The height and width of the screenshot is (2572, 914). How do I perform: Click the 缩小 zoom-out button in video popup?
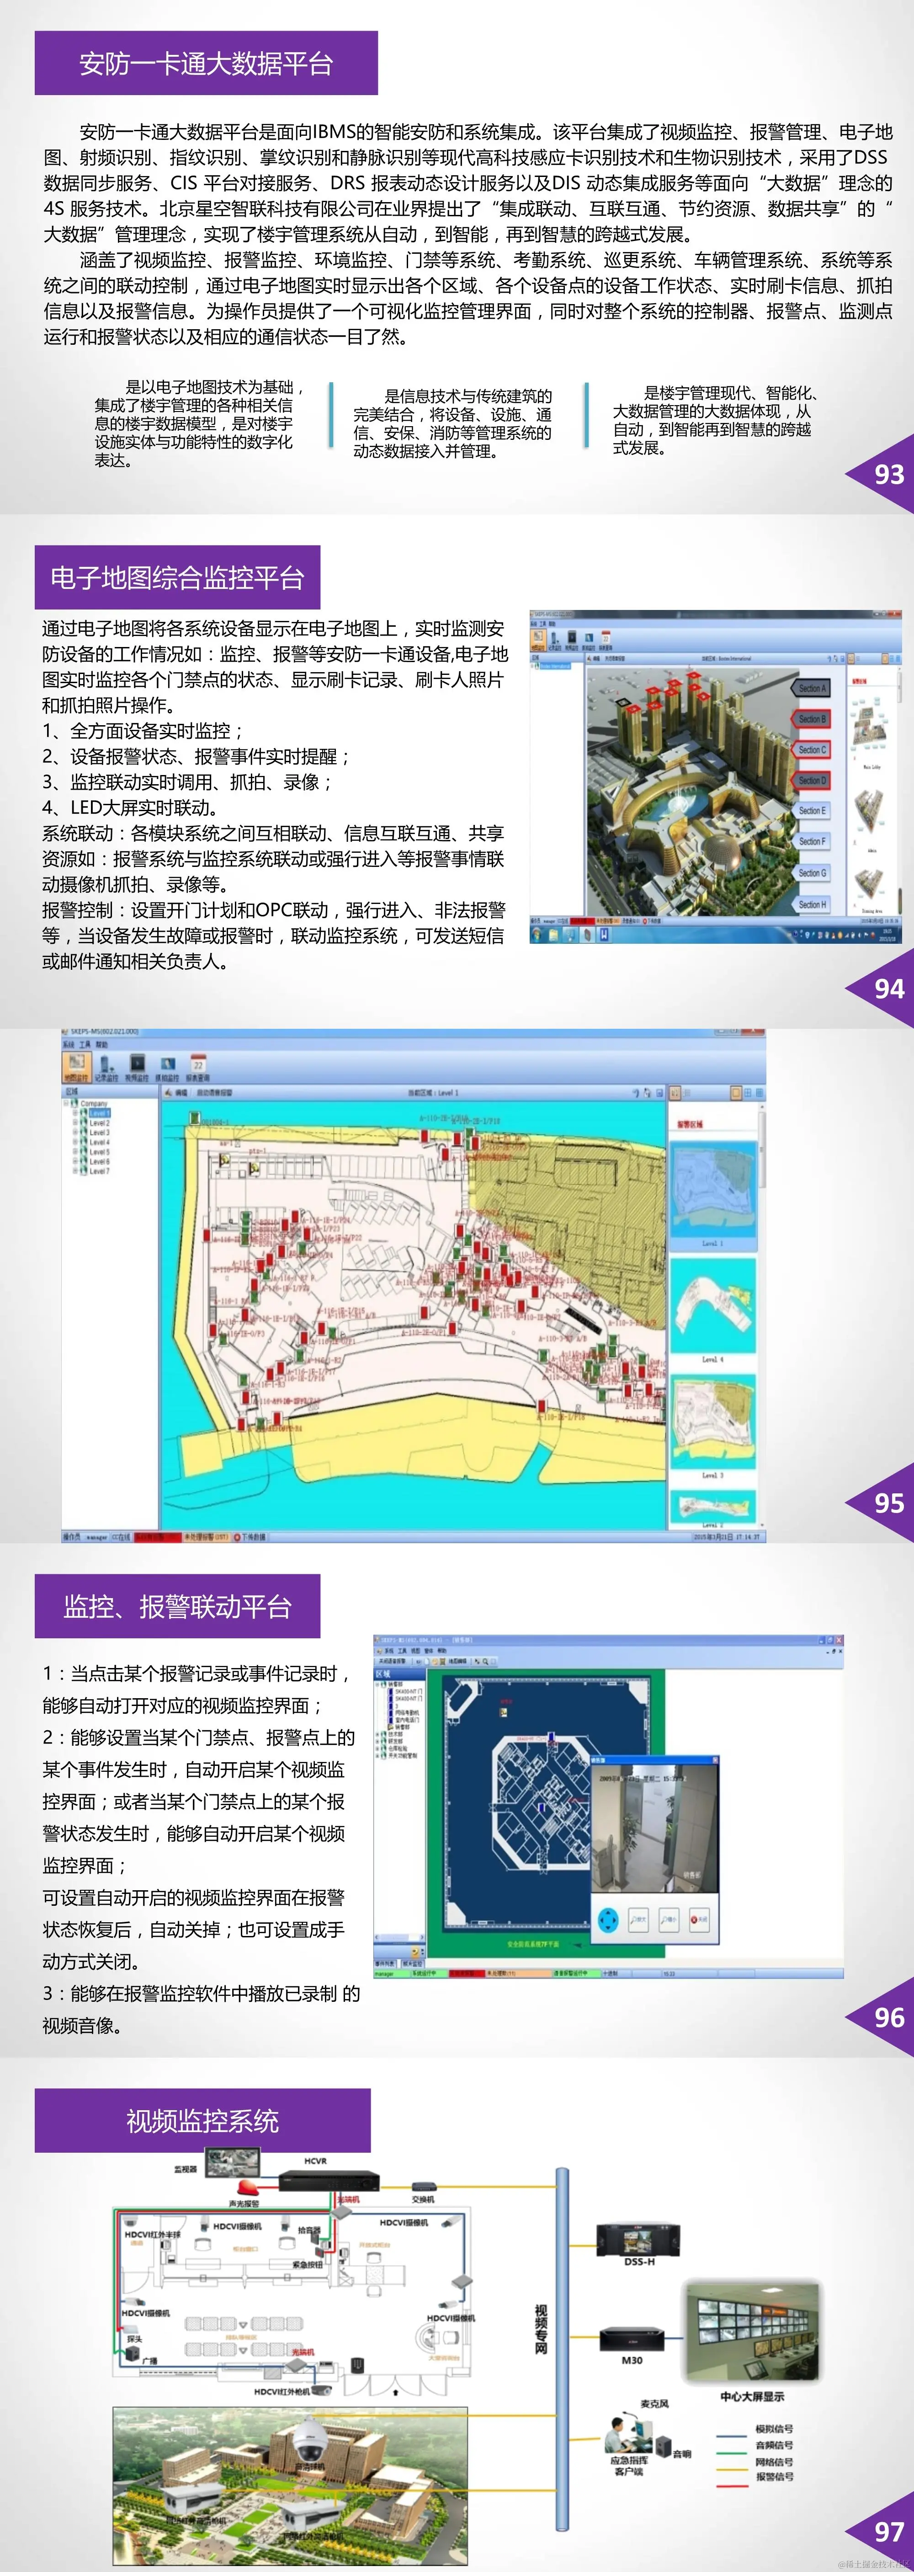[670, 1919]
